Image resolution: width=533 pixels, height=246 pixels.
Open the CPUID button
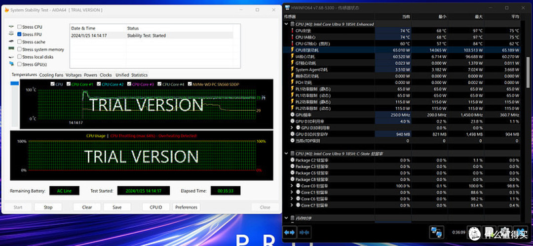[x=155, y=207]
